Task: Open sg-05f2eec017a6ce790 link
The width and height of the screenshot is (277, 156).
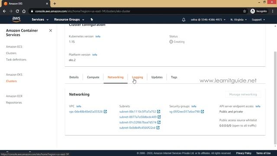Action: (x=185, y=111)
